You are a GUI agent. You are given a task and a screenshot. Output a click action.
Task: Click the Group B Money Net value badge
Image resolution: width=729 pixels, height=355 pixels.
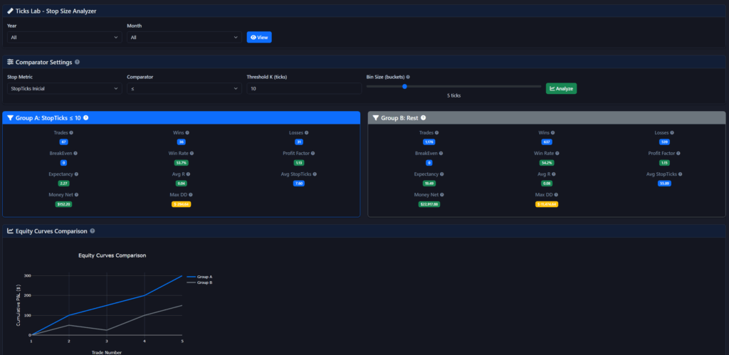(x=429, y=204)
